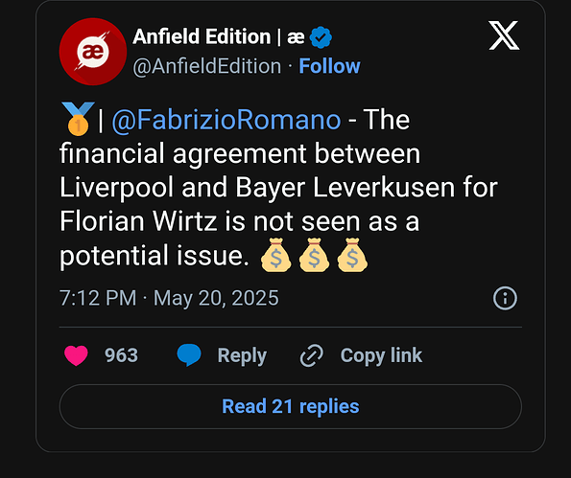The width and height of the screenshot is (571, 478).
Task: Open the Anfield Edition profile avatar
Action: coord(93,52)
